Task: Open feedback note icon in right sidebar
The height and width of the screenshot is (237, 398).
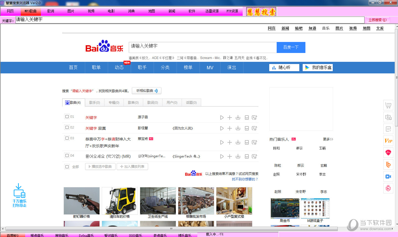Action: point(388,129)
